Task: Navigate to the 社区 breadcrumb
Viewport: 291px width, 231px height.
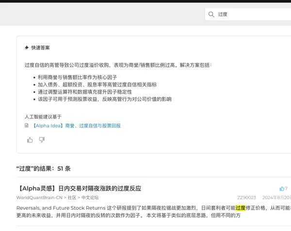Action: click(72, 198)
